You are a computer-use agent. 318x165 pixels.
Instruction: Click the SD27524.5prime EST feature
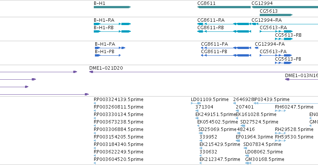[243, 126]
